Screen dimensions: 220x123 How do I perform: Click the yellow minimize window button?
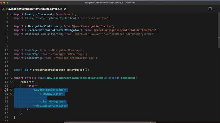coord(4,3)
